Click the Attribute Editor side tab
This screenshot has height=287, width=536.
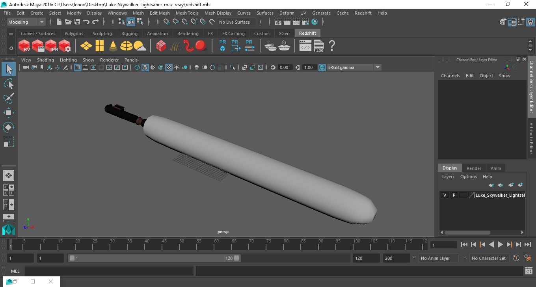pos(531,138)
